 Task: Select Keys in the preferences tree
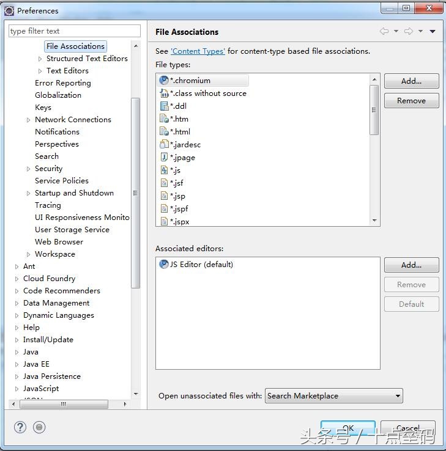pyautogui.click(x=43, y=107)
